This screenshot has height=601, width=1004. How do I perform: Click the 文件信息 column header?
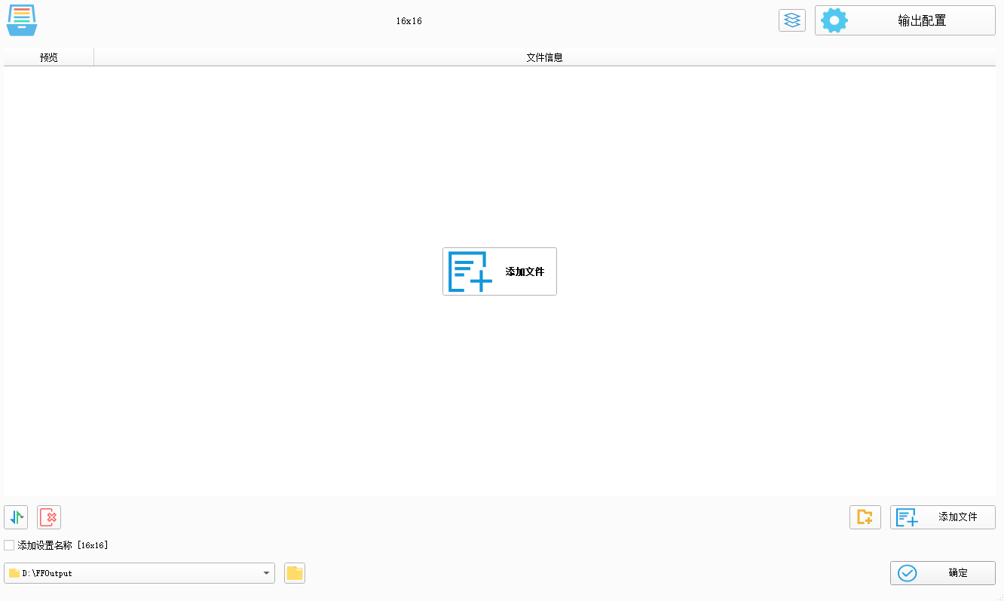tap(544, 57)
